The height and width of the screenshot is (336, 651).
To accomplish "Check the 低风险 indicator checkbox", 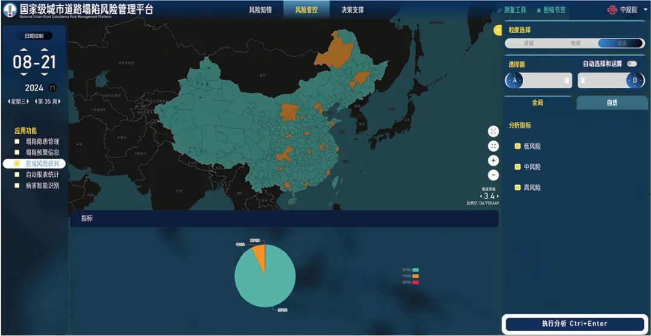I will [517, 146].
